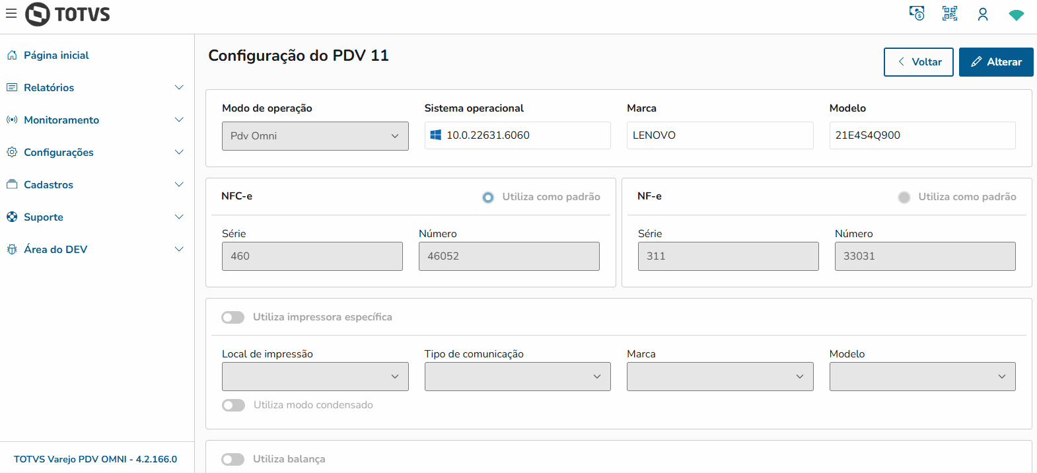Click the NFC-e Número input field
Image resolution: width=1037 pixels, height=473 pixels.
pyautogui.click(x=509, y=256)
